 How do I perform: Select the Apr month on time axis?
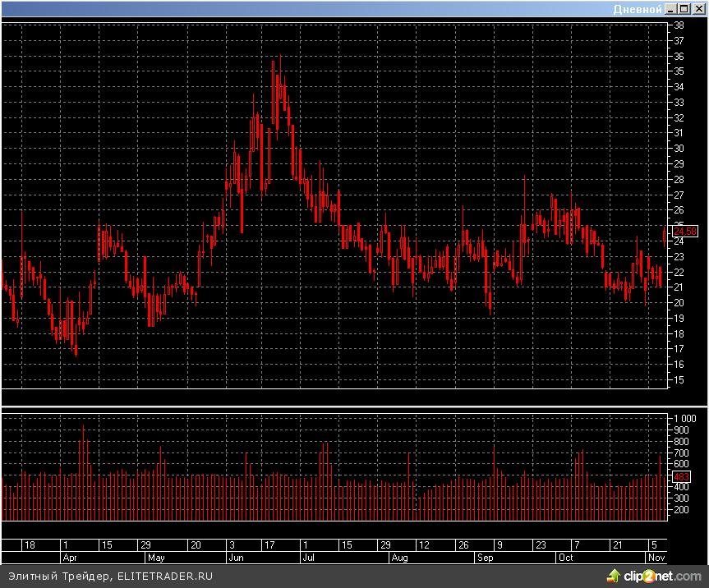point(70,557)
